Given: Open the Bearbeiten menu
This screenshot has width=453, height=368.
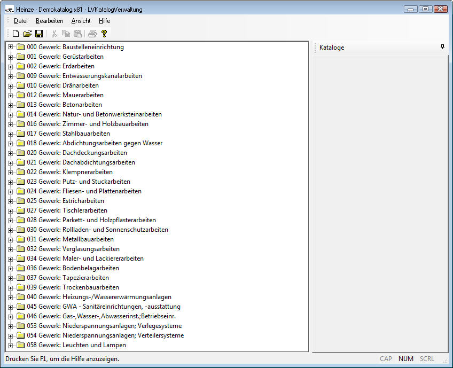Looking at the screenshot, I should coord(49,21).
